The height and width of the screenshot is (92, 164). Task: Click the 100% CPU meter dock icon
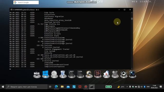(72, 74)
